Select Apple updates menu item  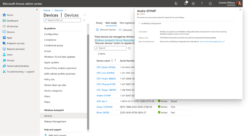coord(51,63)
